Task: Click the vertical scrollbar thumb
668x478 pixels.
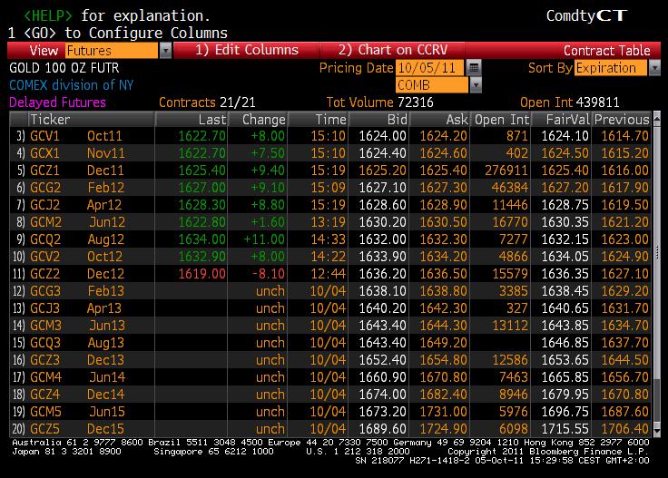Action: (x=656, y=251)
